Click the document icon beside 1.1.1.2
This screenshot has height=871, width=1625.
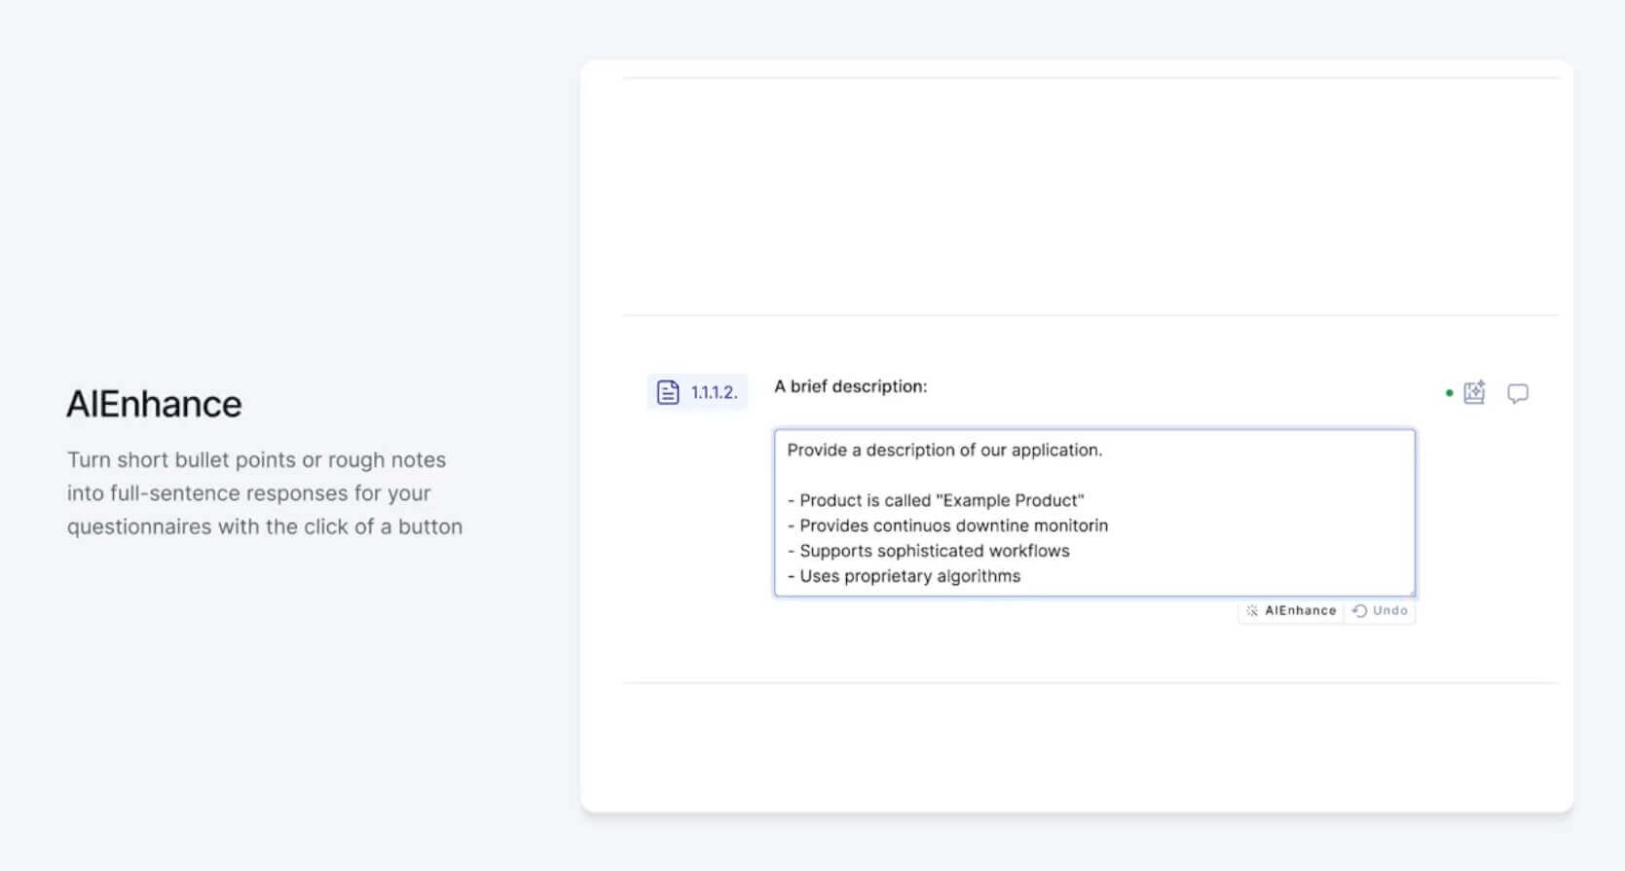coord(668,392)
